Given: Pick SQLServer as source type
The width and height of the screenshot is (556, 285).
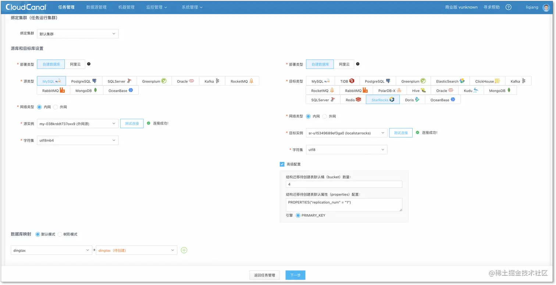Looking at the screenshot, I should [x=120, y=81].
